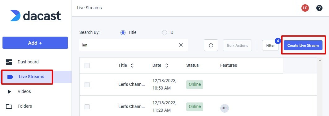The height and width of the screenshot is (116, 329).
Task: Click the dacast logo
Action: tap(35, 16)
